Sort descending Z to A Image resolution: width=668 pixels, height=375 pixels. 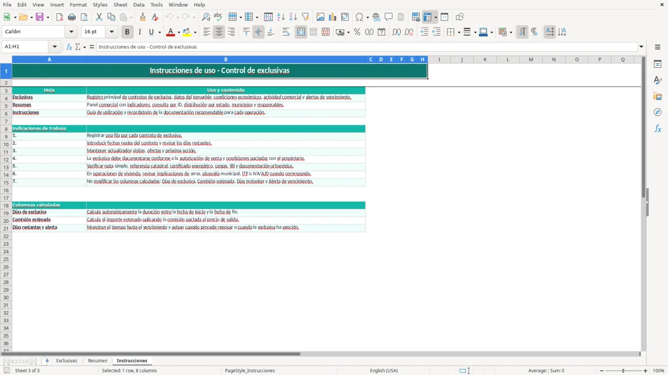pyautogui.click(x=293, y=17)
